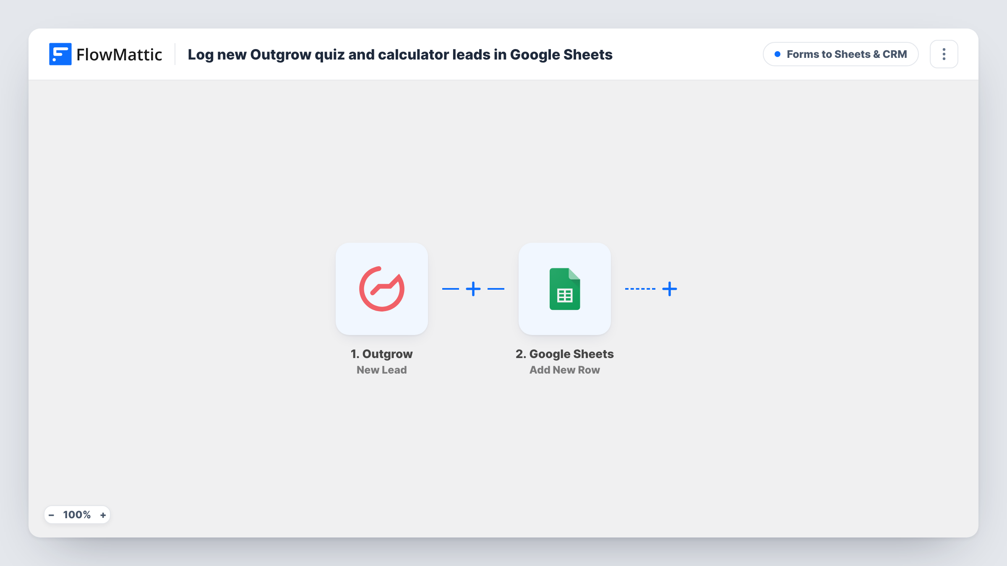
Task: Zoom out with the minus button
Action: tap(51, 515)
